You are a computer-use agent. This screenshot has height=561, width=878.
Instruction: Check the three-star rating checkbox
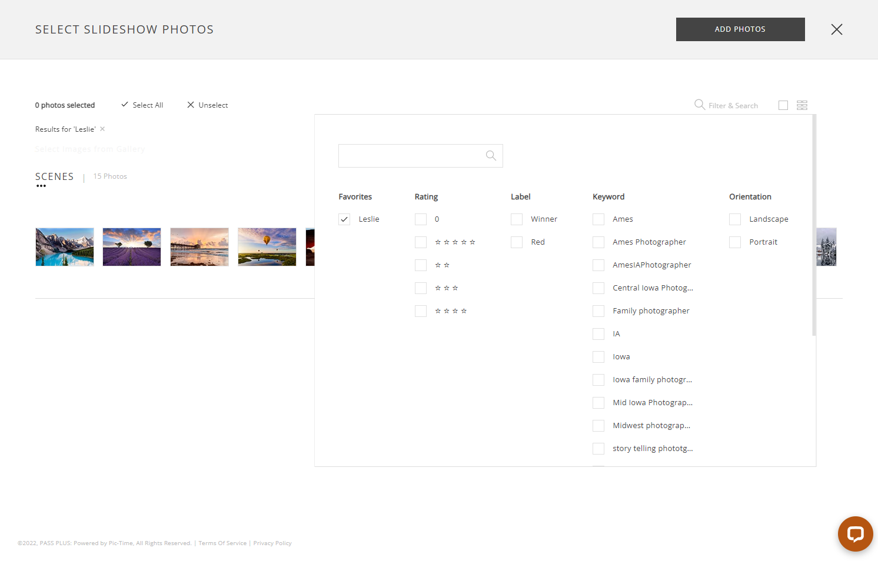point(421,288)
